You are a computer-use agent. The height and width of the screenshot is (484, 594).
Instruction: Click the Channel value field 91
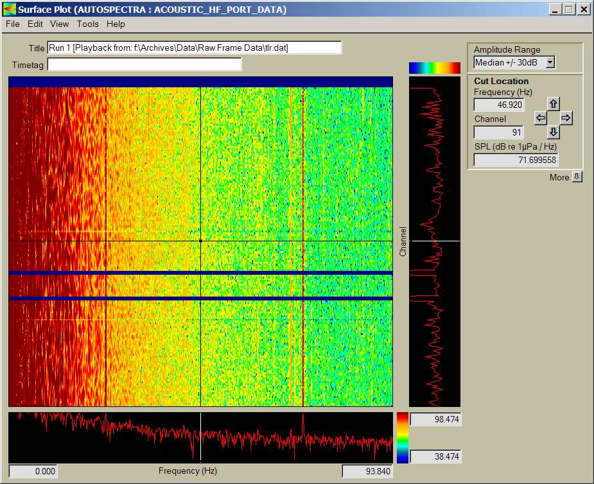[x=498, y=132]
